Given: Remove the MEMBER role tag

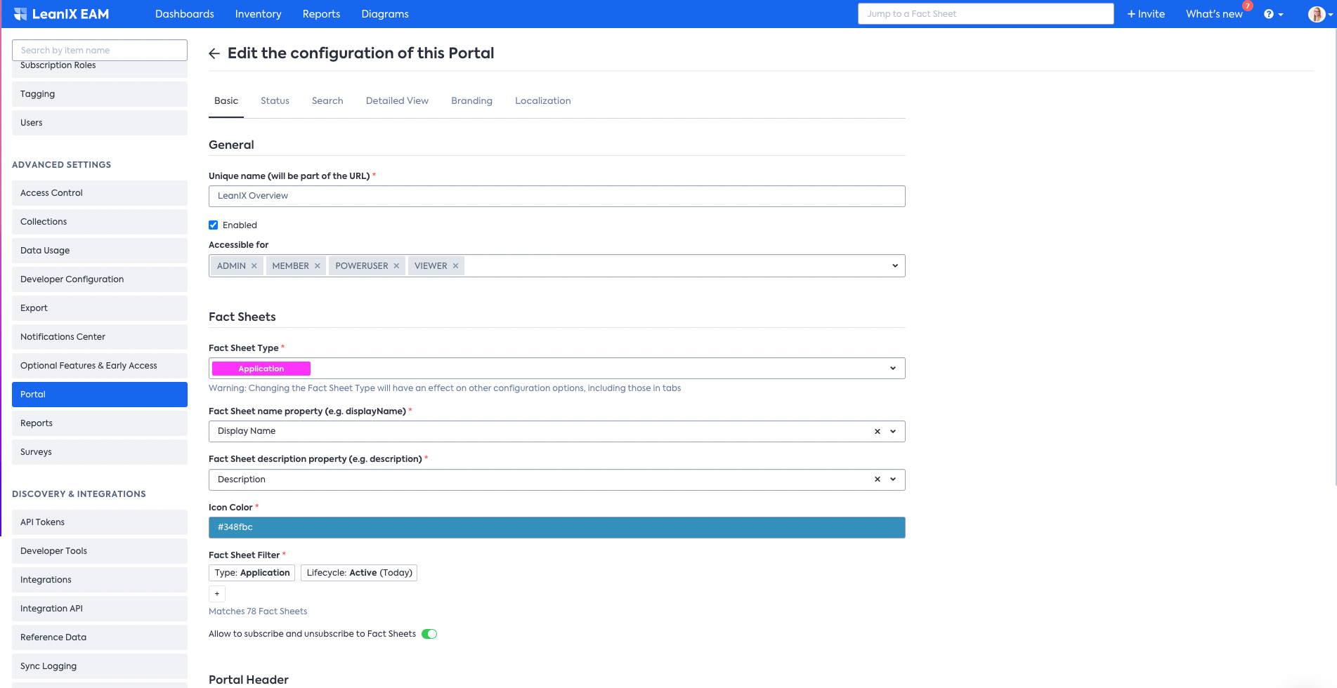Looking at the screenshot, I should 318,266.
